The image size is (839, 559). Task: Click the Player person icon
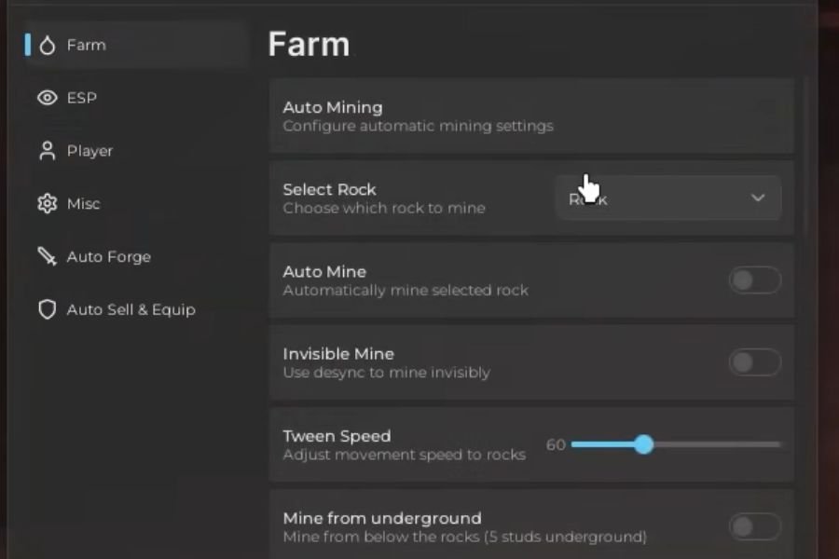pyautogui.click(x=48, y=151)
